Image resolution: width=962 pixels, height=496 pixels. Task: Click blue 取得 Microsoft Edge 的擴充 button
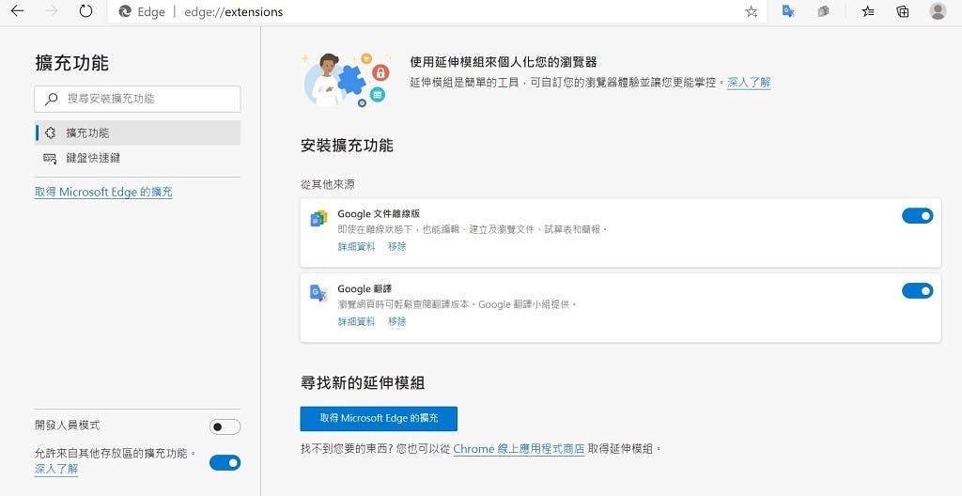click(379, 419)
